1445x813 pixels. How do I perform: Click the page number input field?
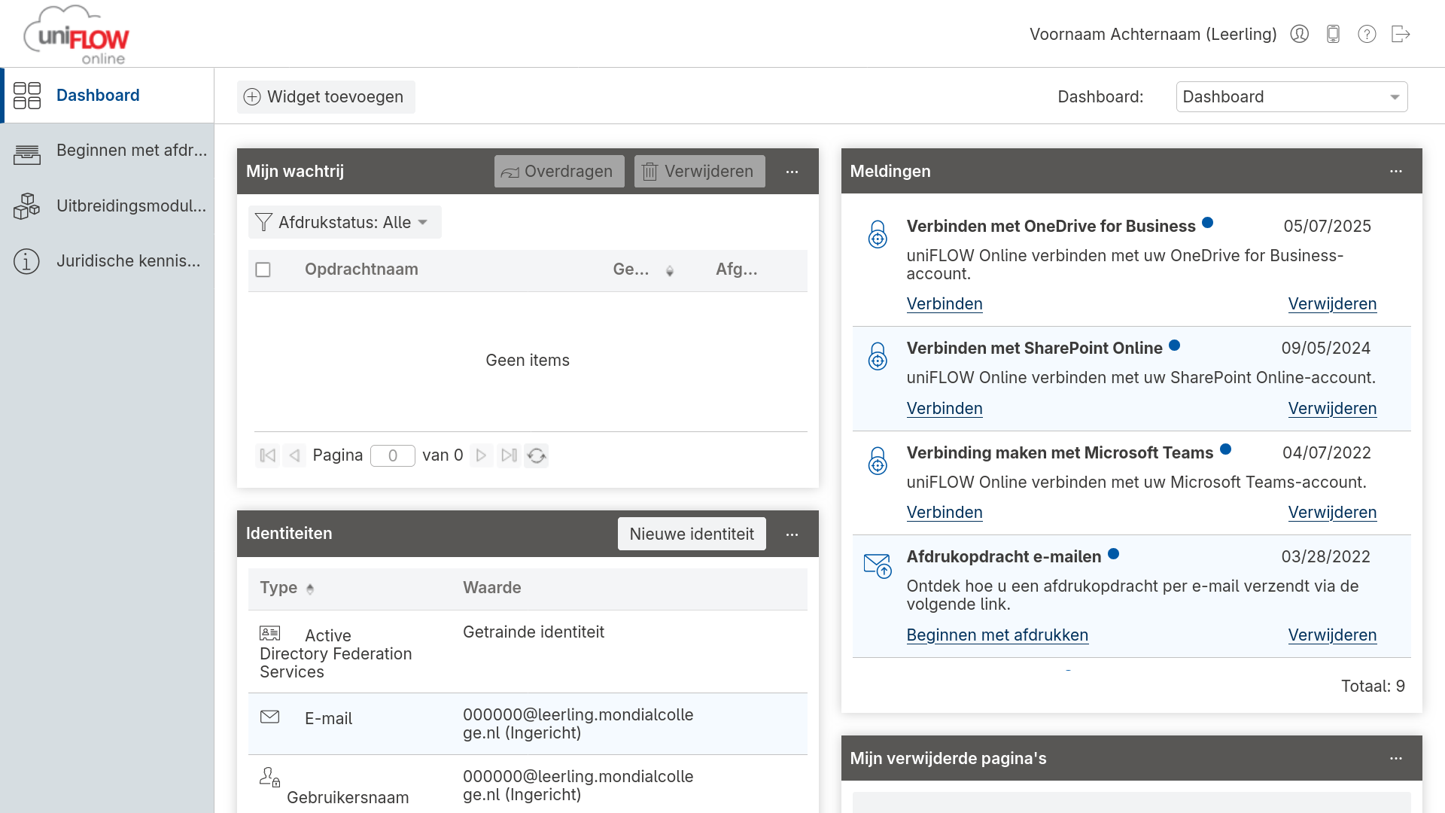392,455
